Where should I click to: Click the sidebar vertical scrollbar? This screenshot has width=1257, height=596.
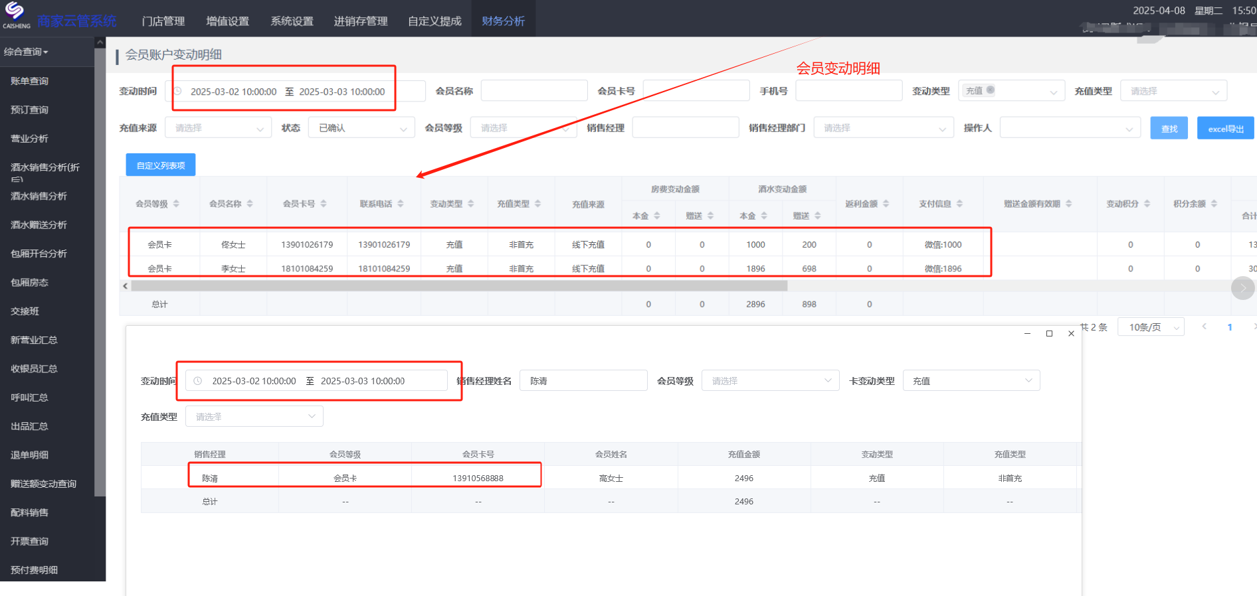point(100,272)
